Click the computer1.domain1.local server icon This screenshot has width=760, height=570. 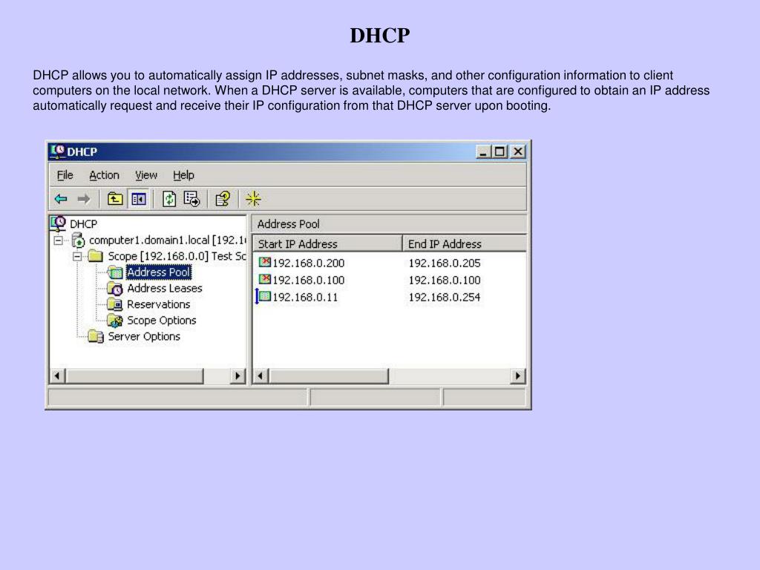tap(78, 240)
